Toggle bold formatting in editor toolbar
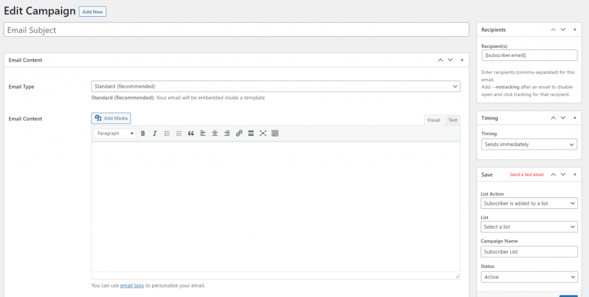This screenshot has width=589, height=297. pyautogui.click(x=143, y=133)
